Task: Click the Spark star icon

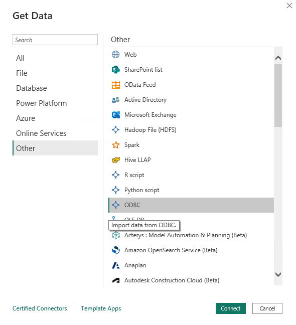Action: coord(116,145)
